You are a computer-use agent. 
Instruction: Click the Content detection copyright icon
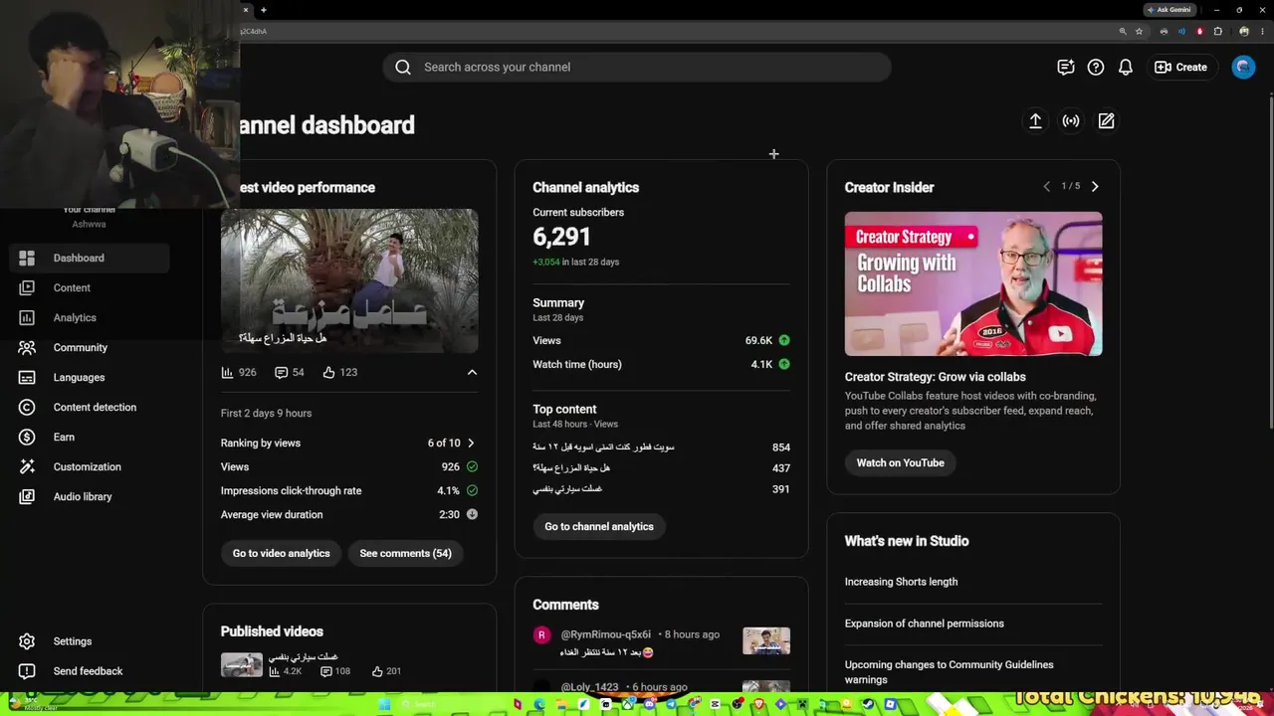27,407
